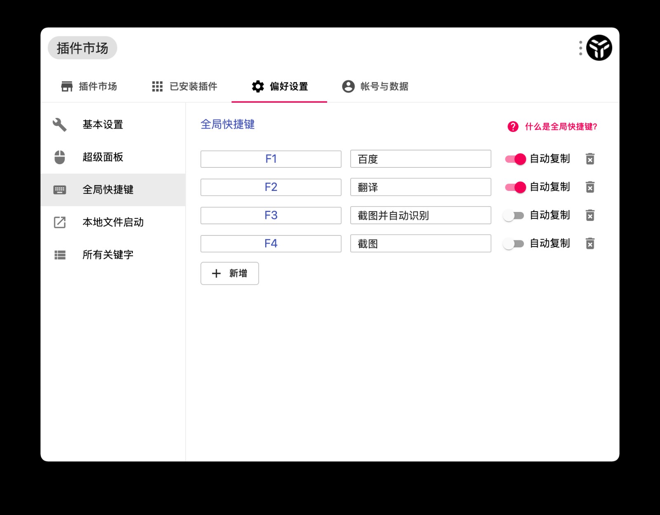Click the uTools logo avatar icon
This screenshot has height=515, width=660.
pos(599,48)
